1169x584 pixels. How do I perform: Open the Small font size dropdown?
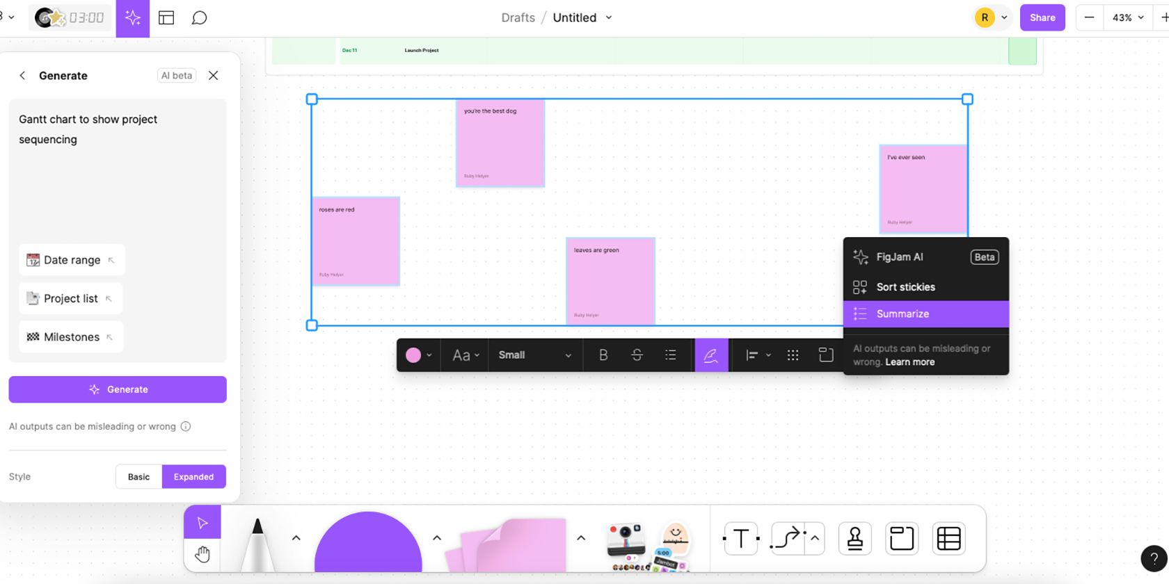pos(534,355)
